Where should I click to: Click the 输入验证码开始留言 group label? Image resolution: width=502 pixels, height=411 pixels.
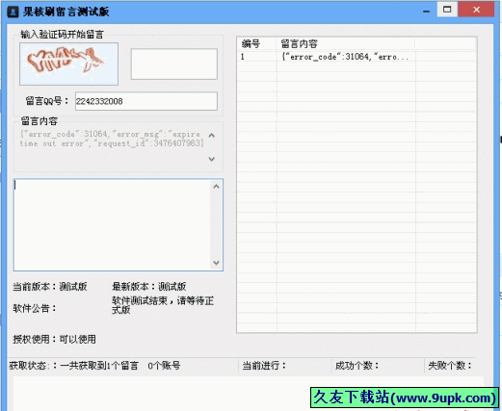pyautogui.click(x=62, y=35)
